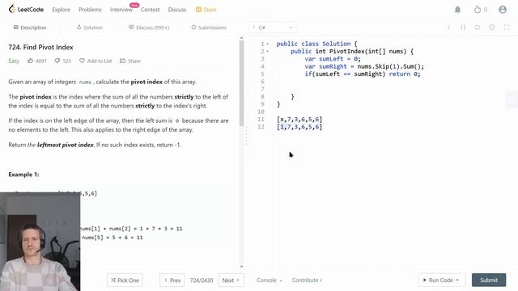This screenshot has width=518, height=291.
Task: Click the Submit button
Action: point(489,280)
